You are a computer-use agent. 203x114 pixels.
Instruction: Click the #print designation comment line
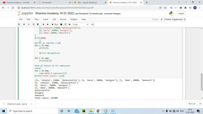point(49,53)
